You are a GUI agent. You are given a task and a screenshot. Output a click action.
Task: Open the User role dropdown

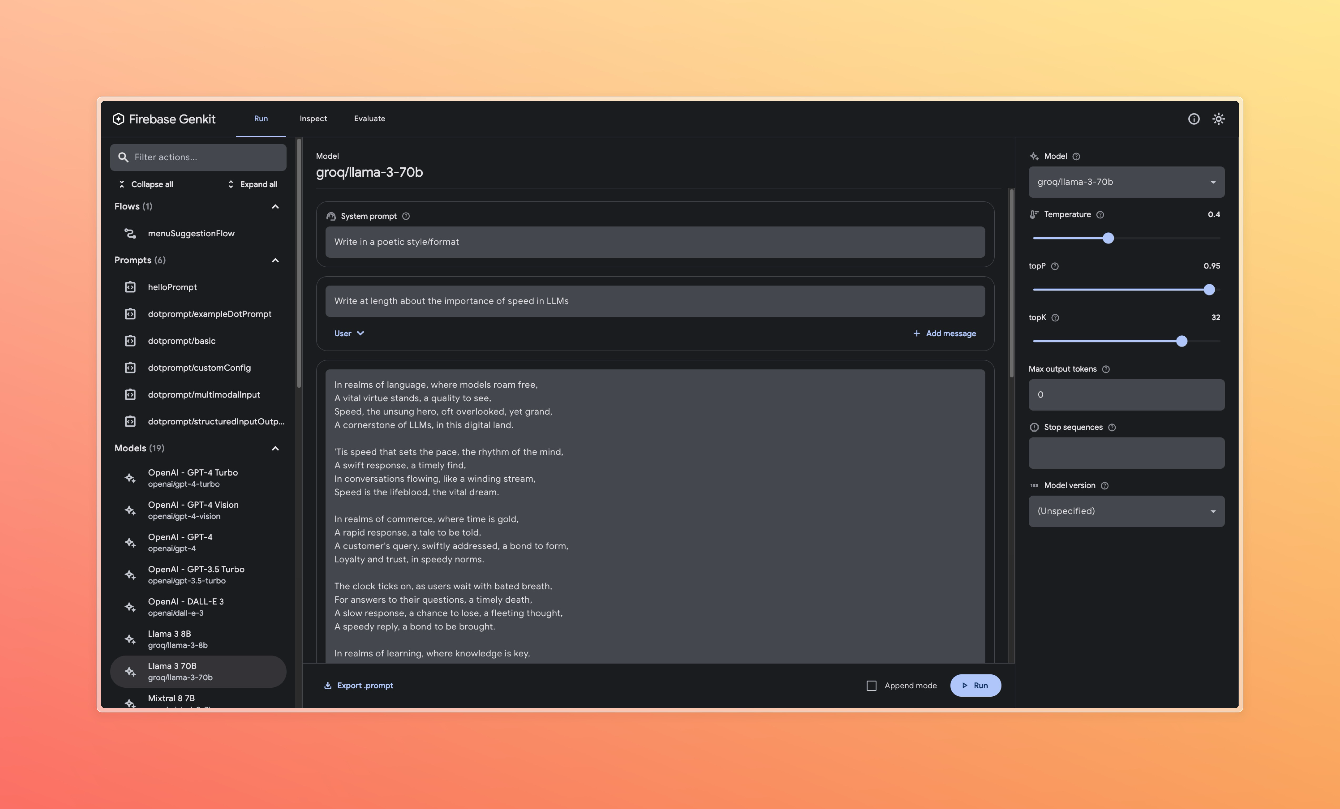tap(349, 334)
